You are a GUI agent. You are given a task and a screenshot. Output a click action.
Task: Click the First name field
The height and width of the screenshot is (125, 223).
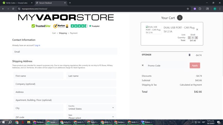38,76
